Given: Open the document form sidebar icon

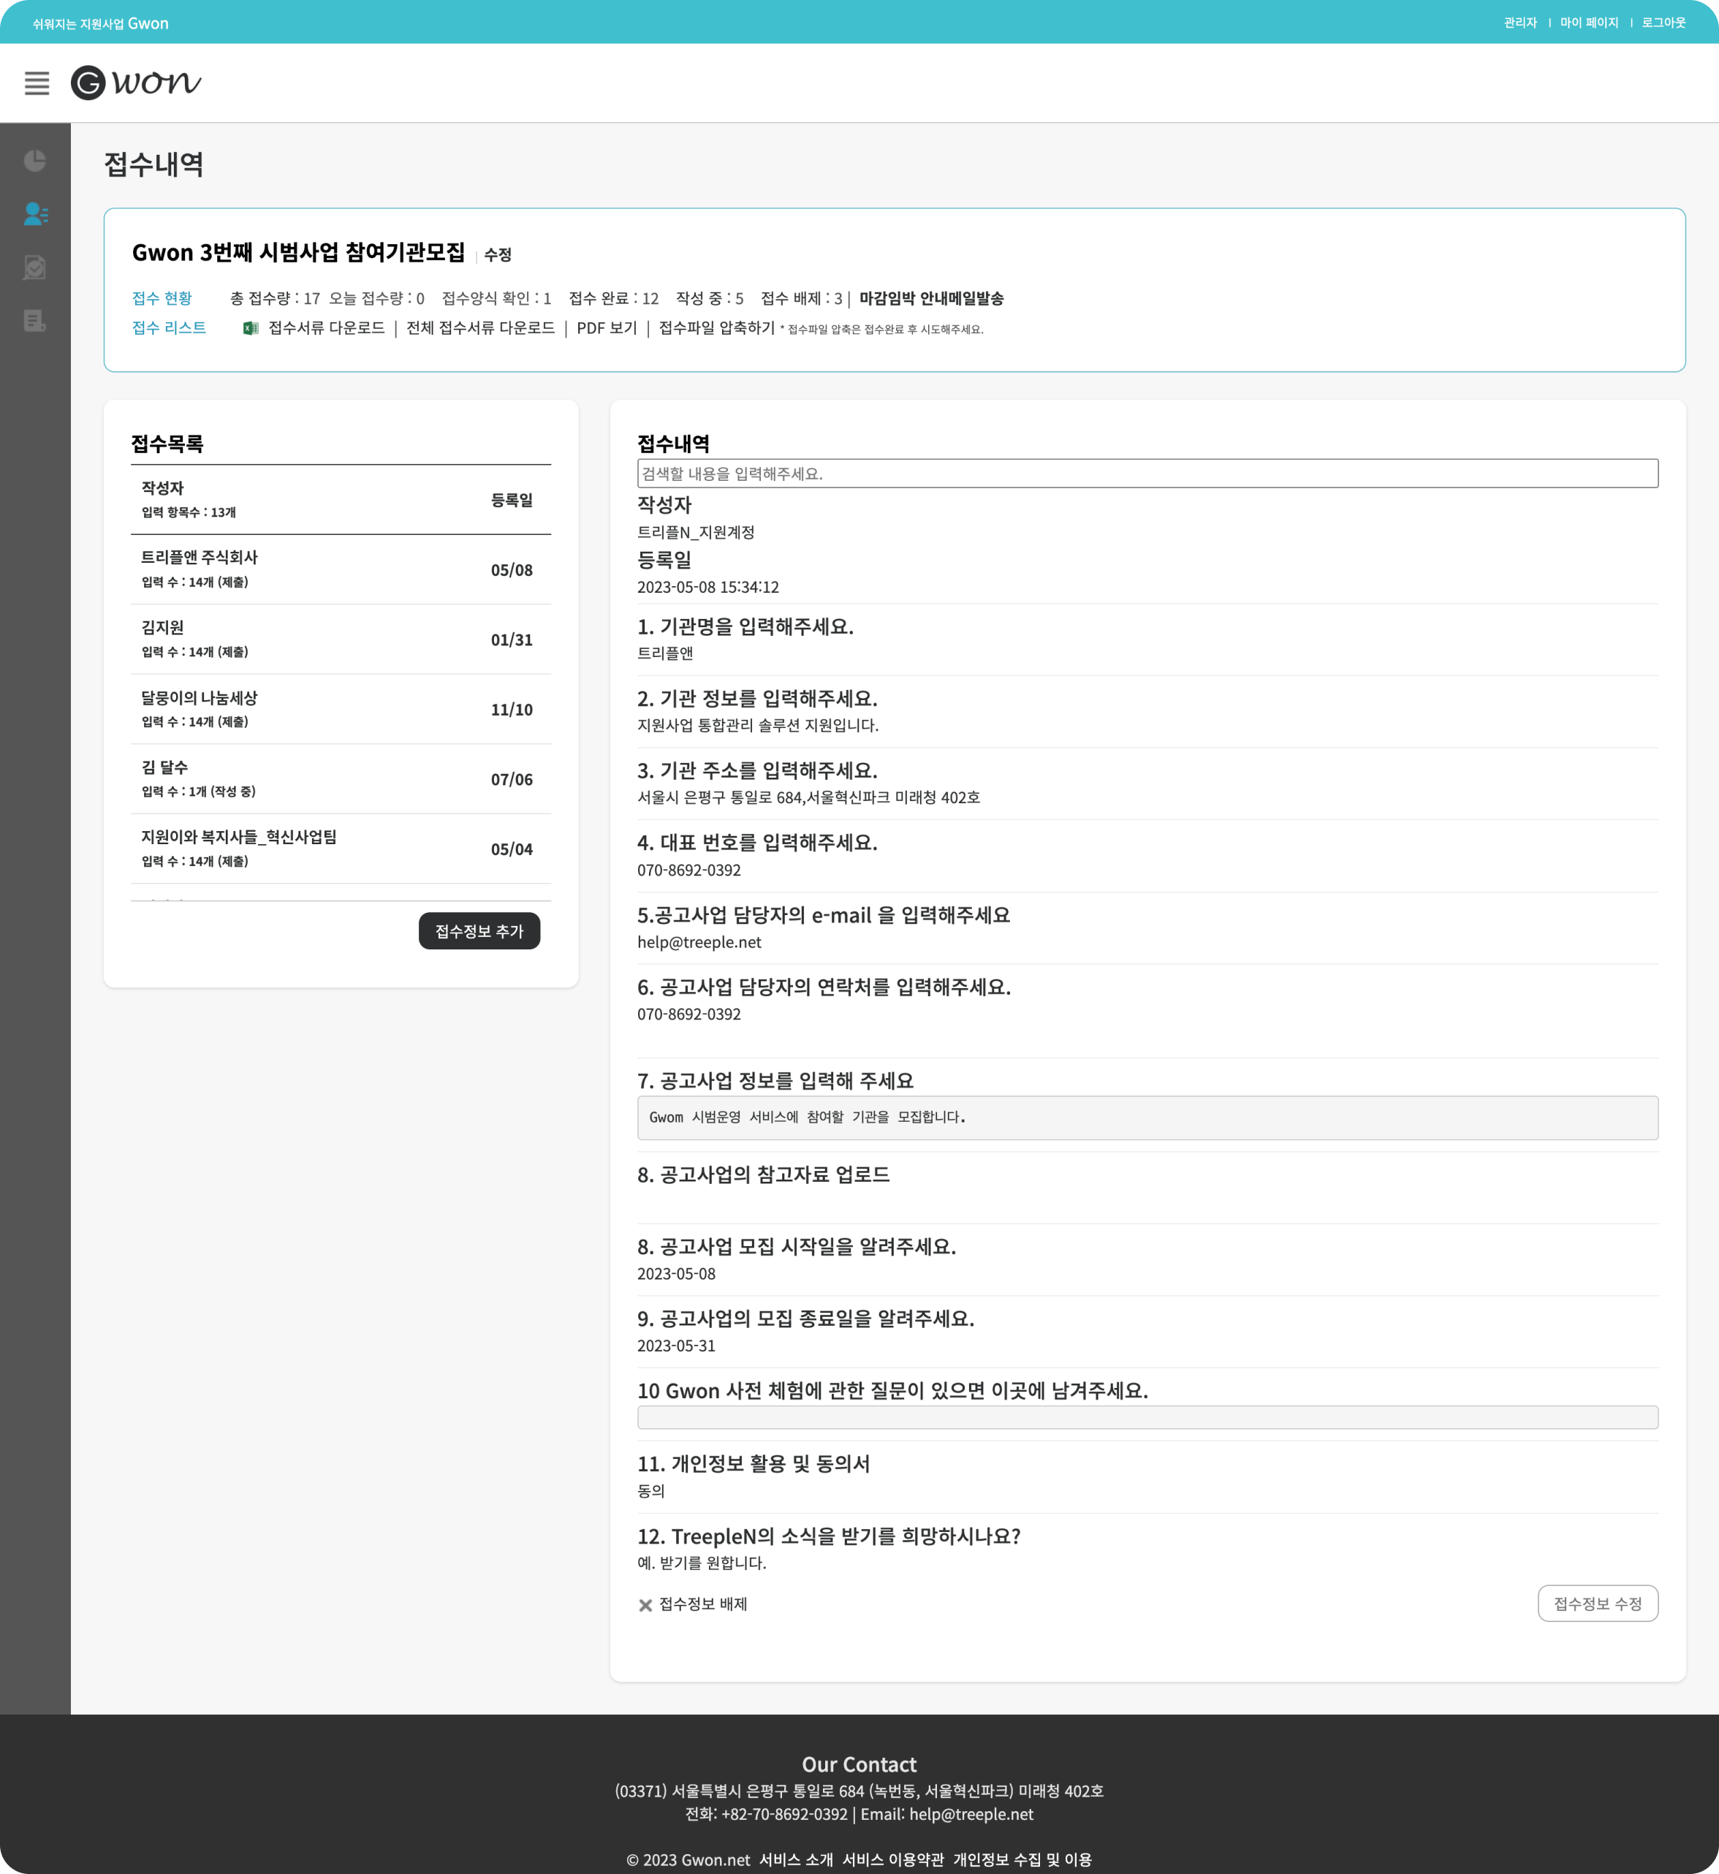Looking at the screenshot, I should coord(35,321).
